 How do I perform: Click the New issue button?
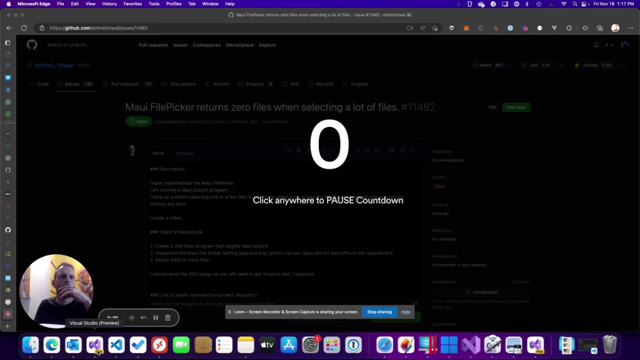point(516,107)
